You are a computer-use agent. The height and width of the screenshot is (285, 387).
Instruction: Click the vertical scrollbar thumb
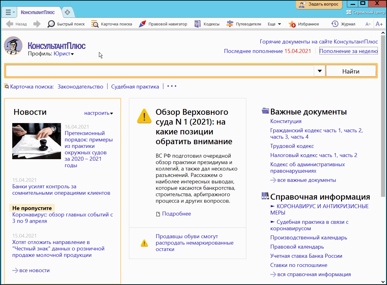tap(383, 116)
